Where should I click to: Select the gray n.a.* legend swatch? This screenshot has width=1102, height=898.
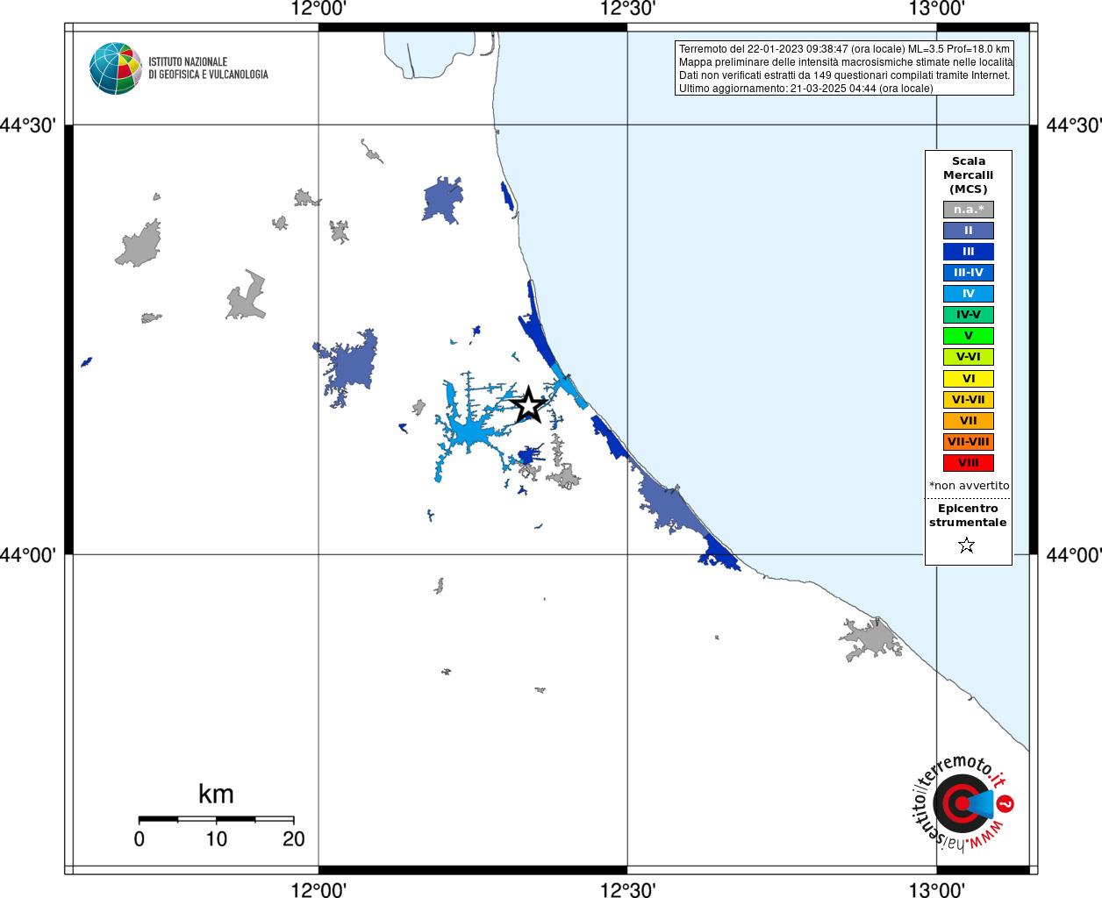[x=969, y=210]
